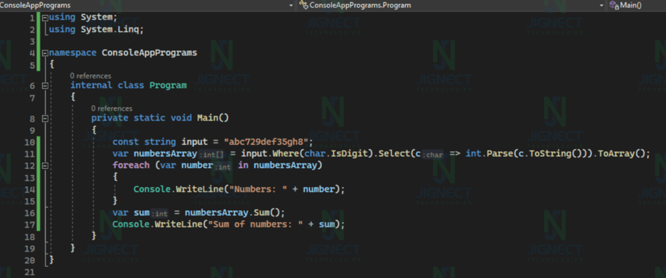Click the "abc729def35gh8" string literal
This screenshot has width=666, height=278.
tap(266, 142)
